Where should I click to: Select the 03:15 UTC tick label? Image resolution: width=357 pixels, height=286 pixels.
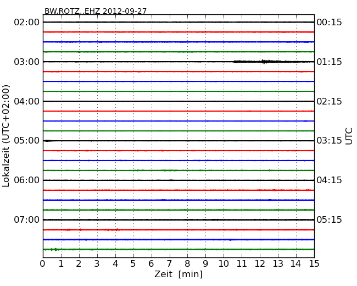329,141
